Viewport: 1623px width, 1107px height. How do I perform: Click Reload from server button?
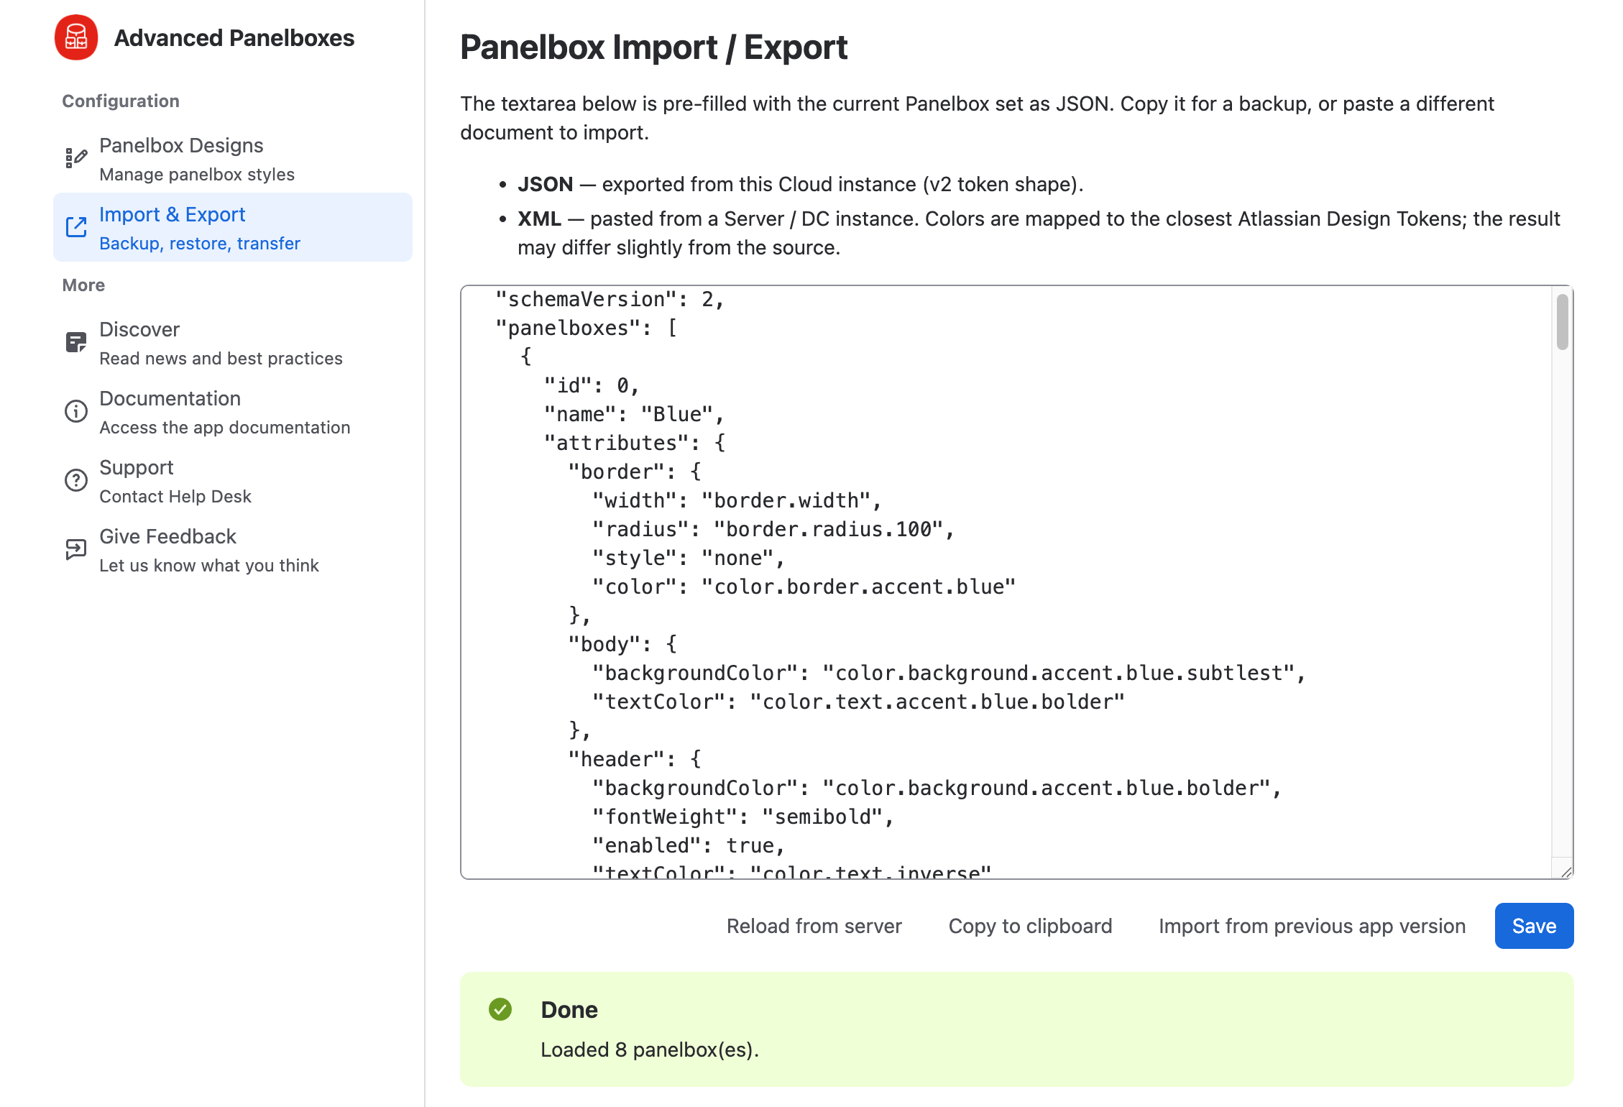pos(814,926)
